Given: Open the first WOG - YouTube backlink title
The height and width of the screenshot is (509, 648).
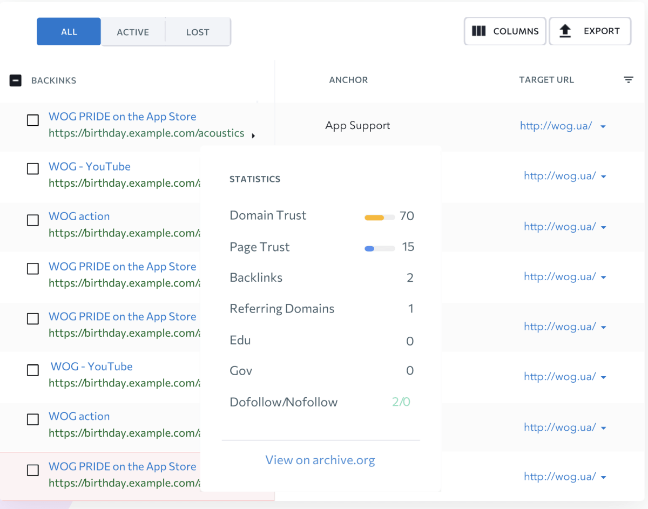Looking at the screenshot, I should point(90,166).
